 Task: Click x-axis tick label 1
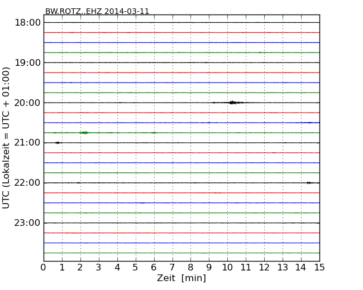click(62, 268)
